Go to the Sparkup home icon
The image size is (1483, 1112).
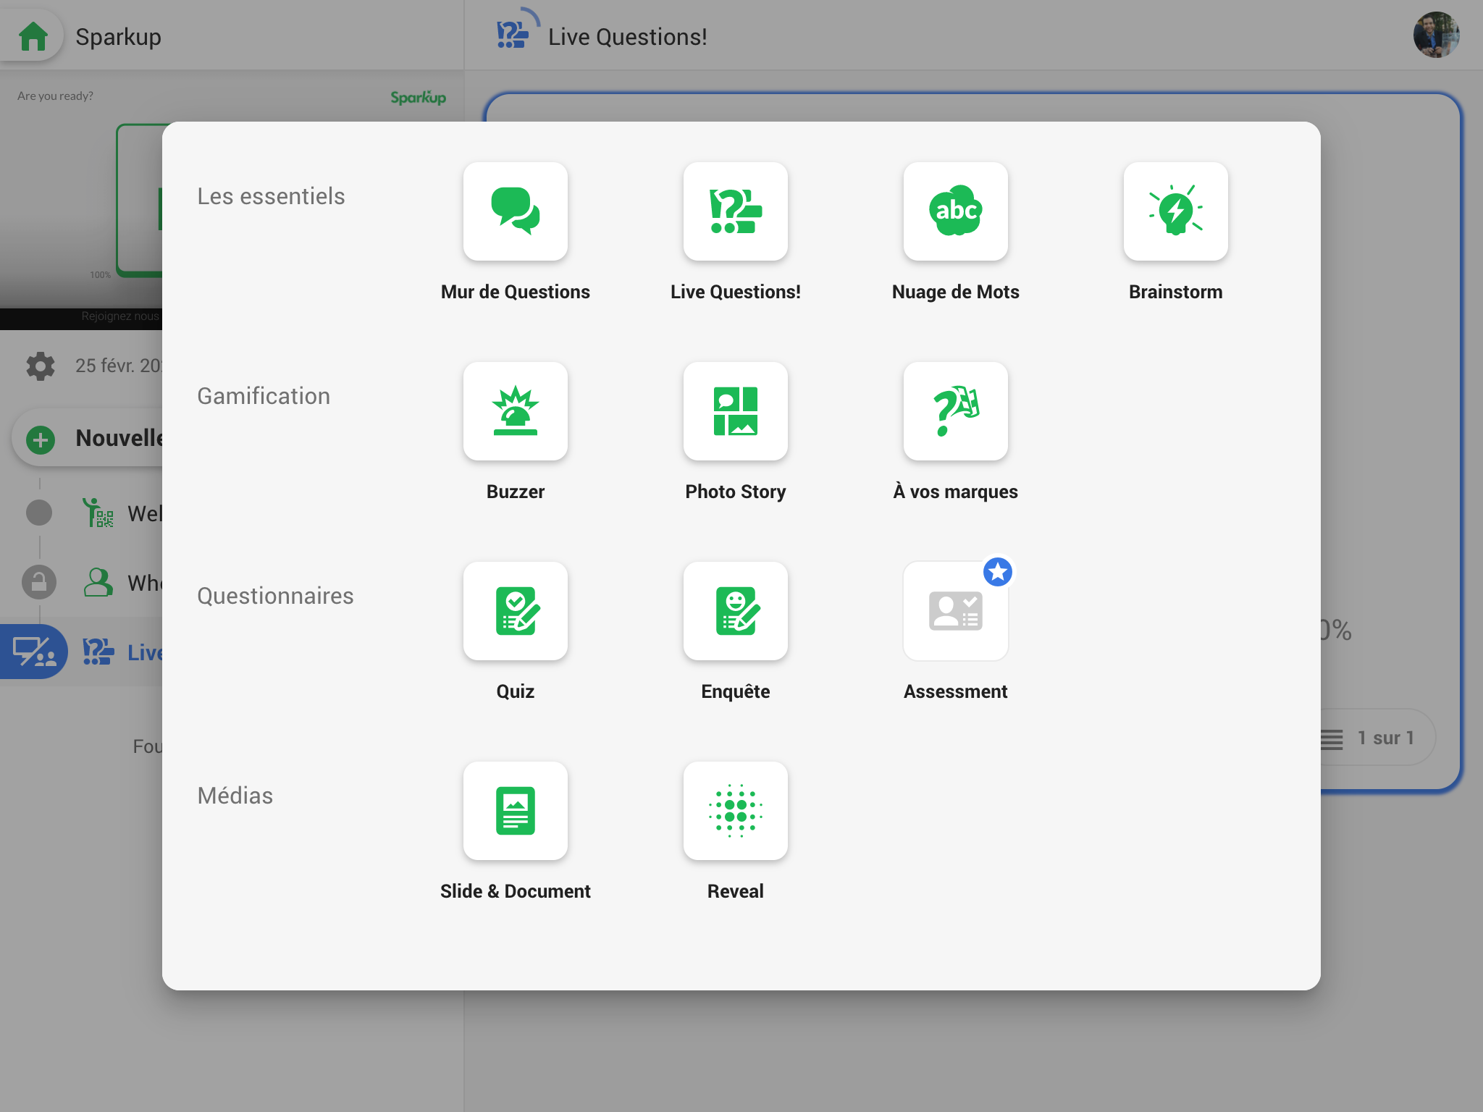point(33,36)
